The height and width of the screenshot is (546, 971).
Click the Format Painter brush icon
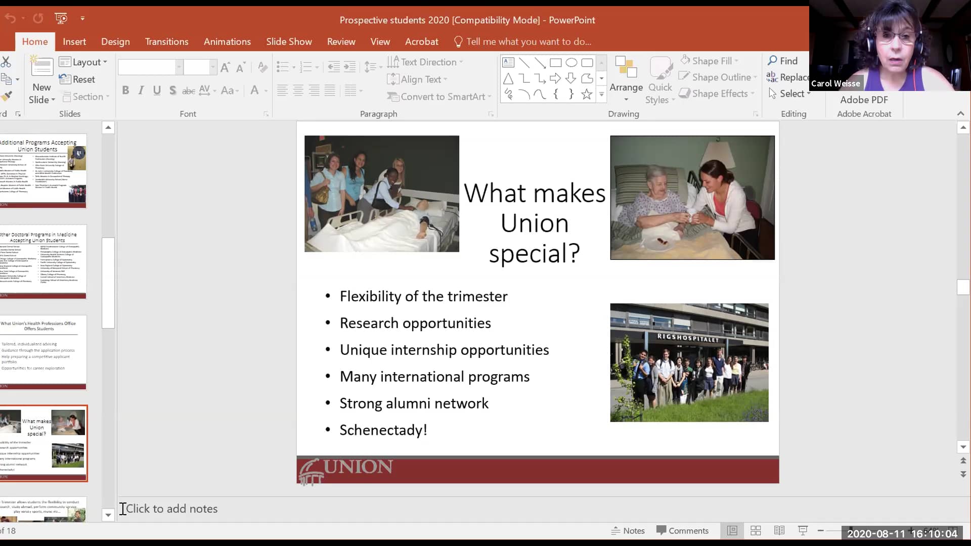pos(6,96)
